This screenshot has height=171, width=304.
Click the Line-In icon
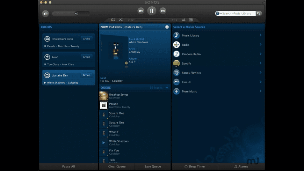(x=176, y=82)
